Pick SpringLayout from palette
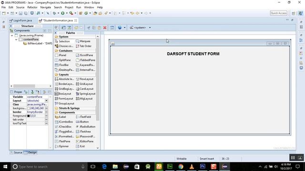The height and width of the screenshot is (171, 305). coord(86,94)
